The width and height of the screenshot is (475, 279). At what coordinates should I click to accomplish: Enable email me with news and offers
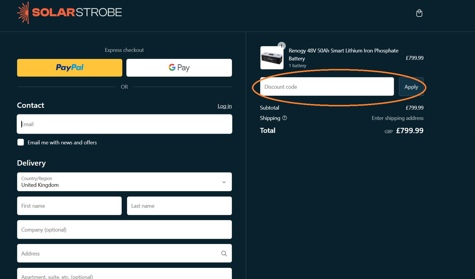coord(21,142)
